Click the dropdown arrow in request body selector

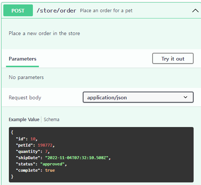point(185,97)
